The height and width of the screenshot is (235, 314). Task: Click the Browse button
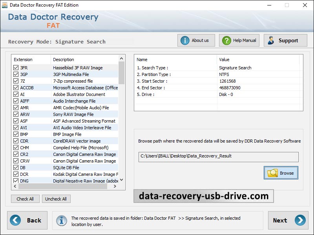coord(281,173)
